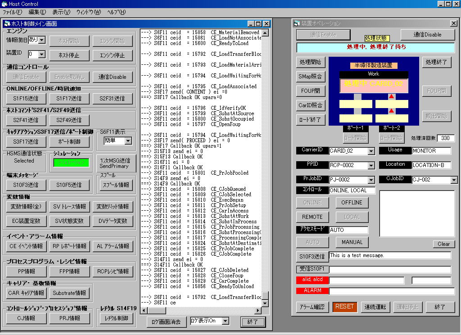Open SV トレース情報
Viewport: 461px width, 335px height.
point(69,207)
